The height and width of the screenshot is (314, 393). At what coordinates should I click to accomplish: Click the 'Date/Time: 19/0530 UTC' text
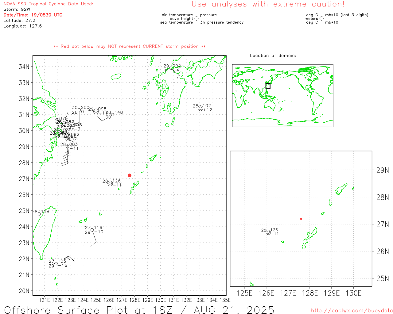(x=33, y=15)
